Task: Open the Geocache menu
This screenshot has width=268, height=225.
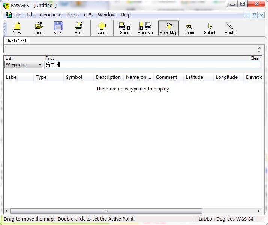Action: pos(51,15)
